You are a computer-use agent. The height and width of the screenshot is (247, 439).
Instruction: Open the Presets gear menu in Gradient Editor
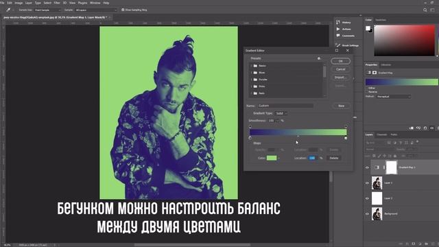coord(318,58)
